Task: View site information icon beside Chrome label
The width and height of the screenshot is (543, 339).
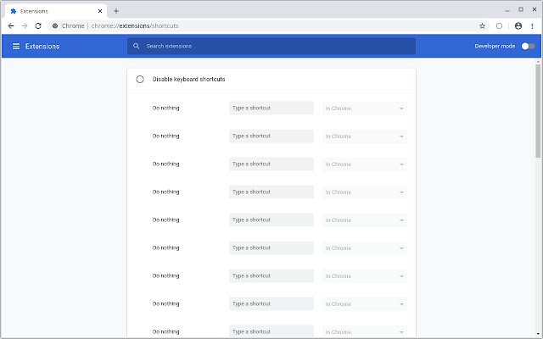Action: point(54,26)
